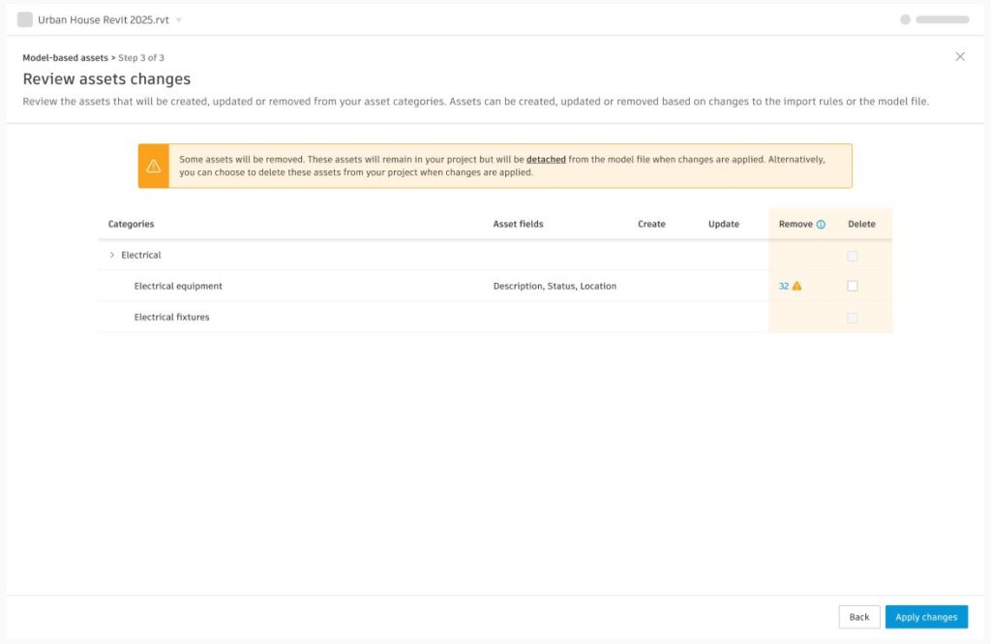Check the Delete checkbox for Electrical equipment

coord(853,286)
